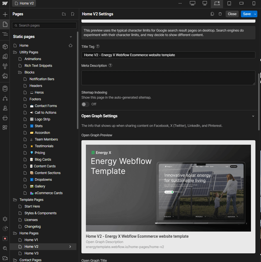Switch to mobile portrait breakpoint icon
Screen dimensions: 261x262
pos(254,3)
